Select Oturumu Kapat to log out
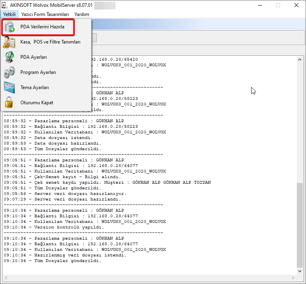 point(46,103)
